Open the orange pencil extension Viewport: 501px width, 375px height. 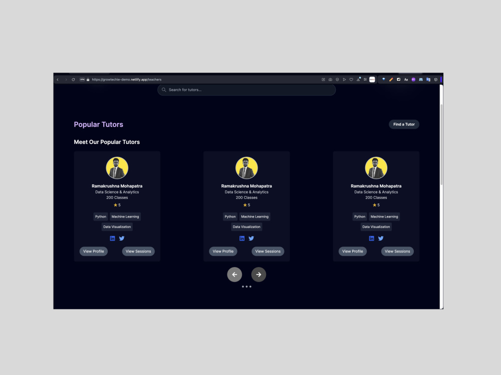[x=391, y=79]
